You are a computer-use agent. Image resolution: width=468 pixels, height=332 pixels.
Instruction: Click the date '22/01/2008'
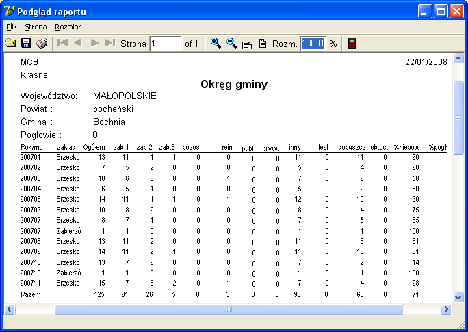tap(426, 62)
